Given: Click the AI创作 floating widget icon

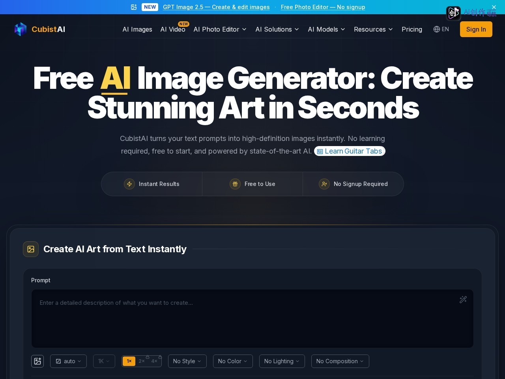Looking at the screenshot, I should (453, 13).
